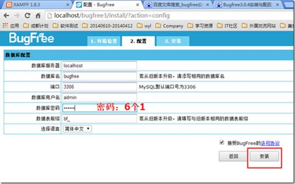The height and width of the screenshot is (184, 295).
Task: Click the 数据表前缀 field with bf_
Action: 99,119
